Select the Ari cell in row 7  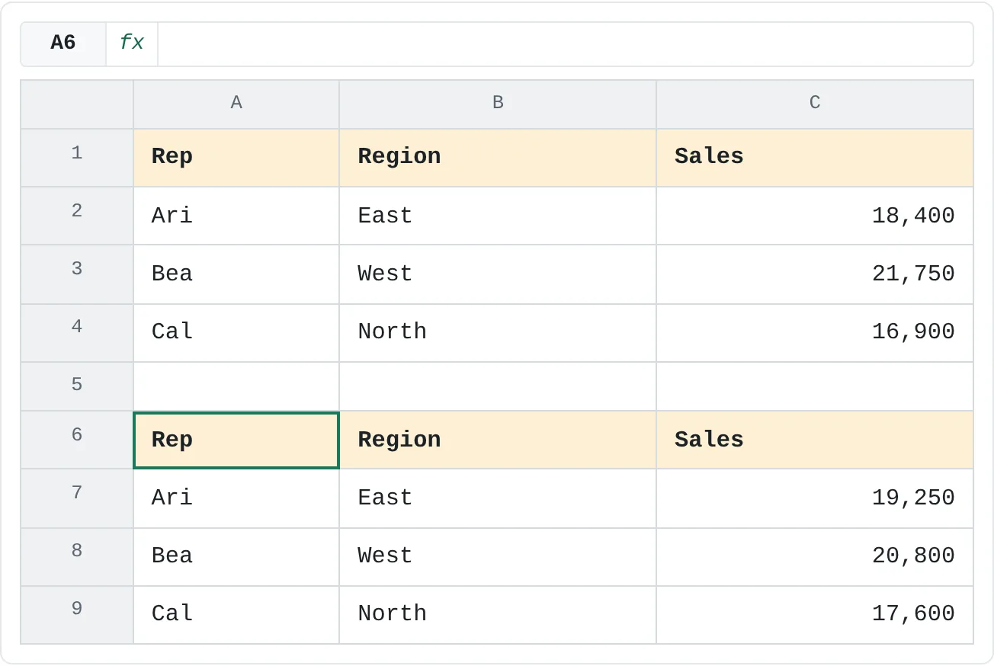(236, 498)
